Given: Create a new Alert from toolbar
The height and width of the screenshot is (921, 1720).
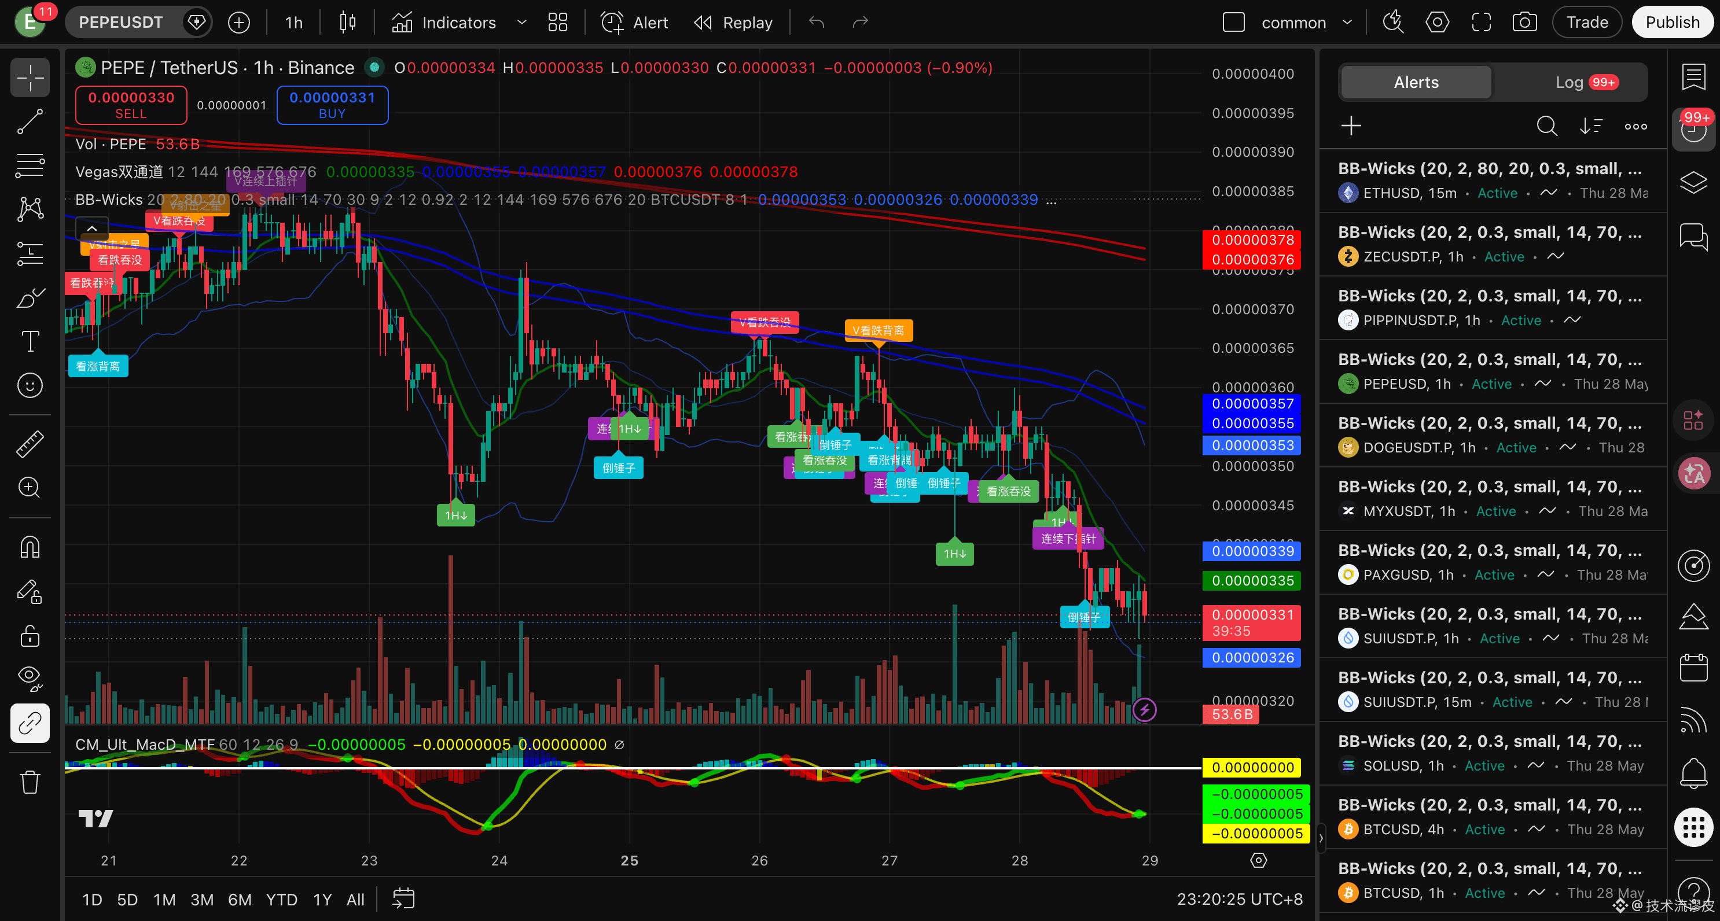Looking at the screenshot, I should (x=634, y=23).
